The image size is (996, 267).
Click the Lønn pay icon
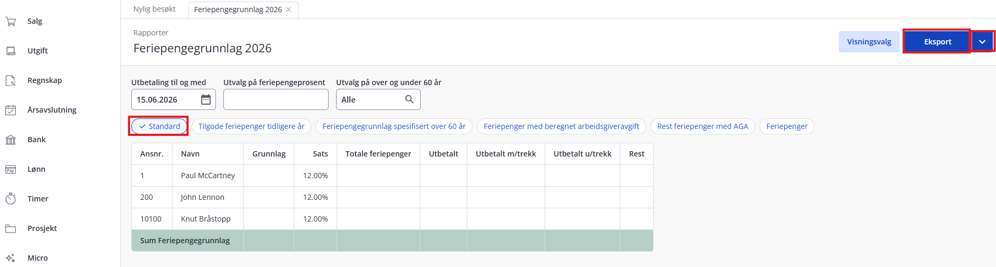coord(11,169)
